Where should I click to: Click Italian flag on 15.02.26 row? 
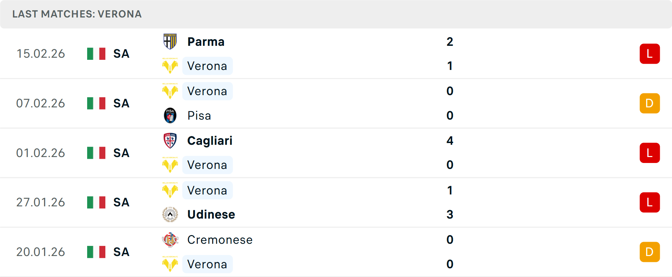[96, 54]
